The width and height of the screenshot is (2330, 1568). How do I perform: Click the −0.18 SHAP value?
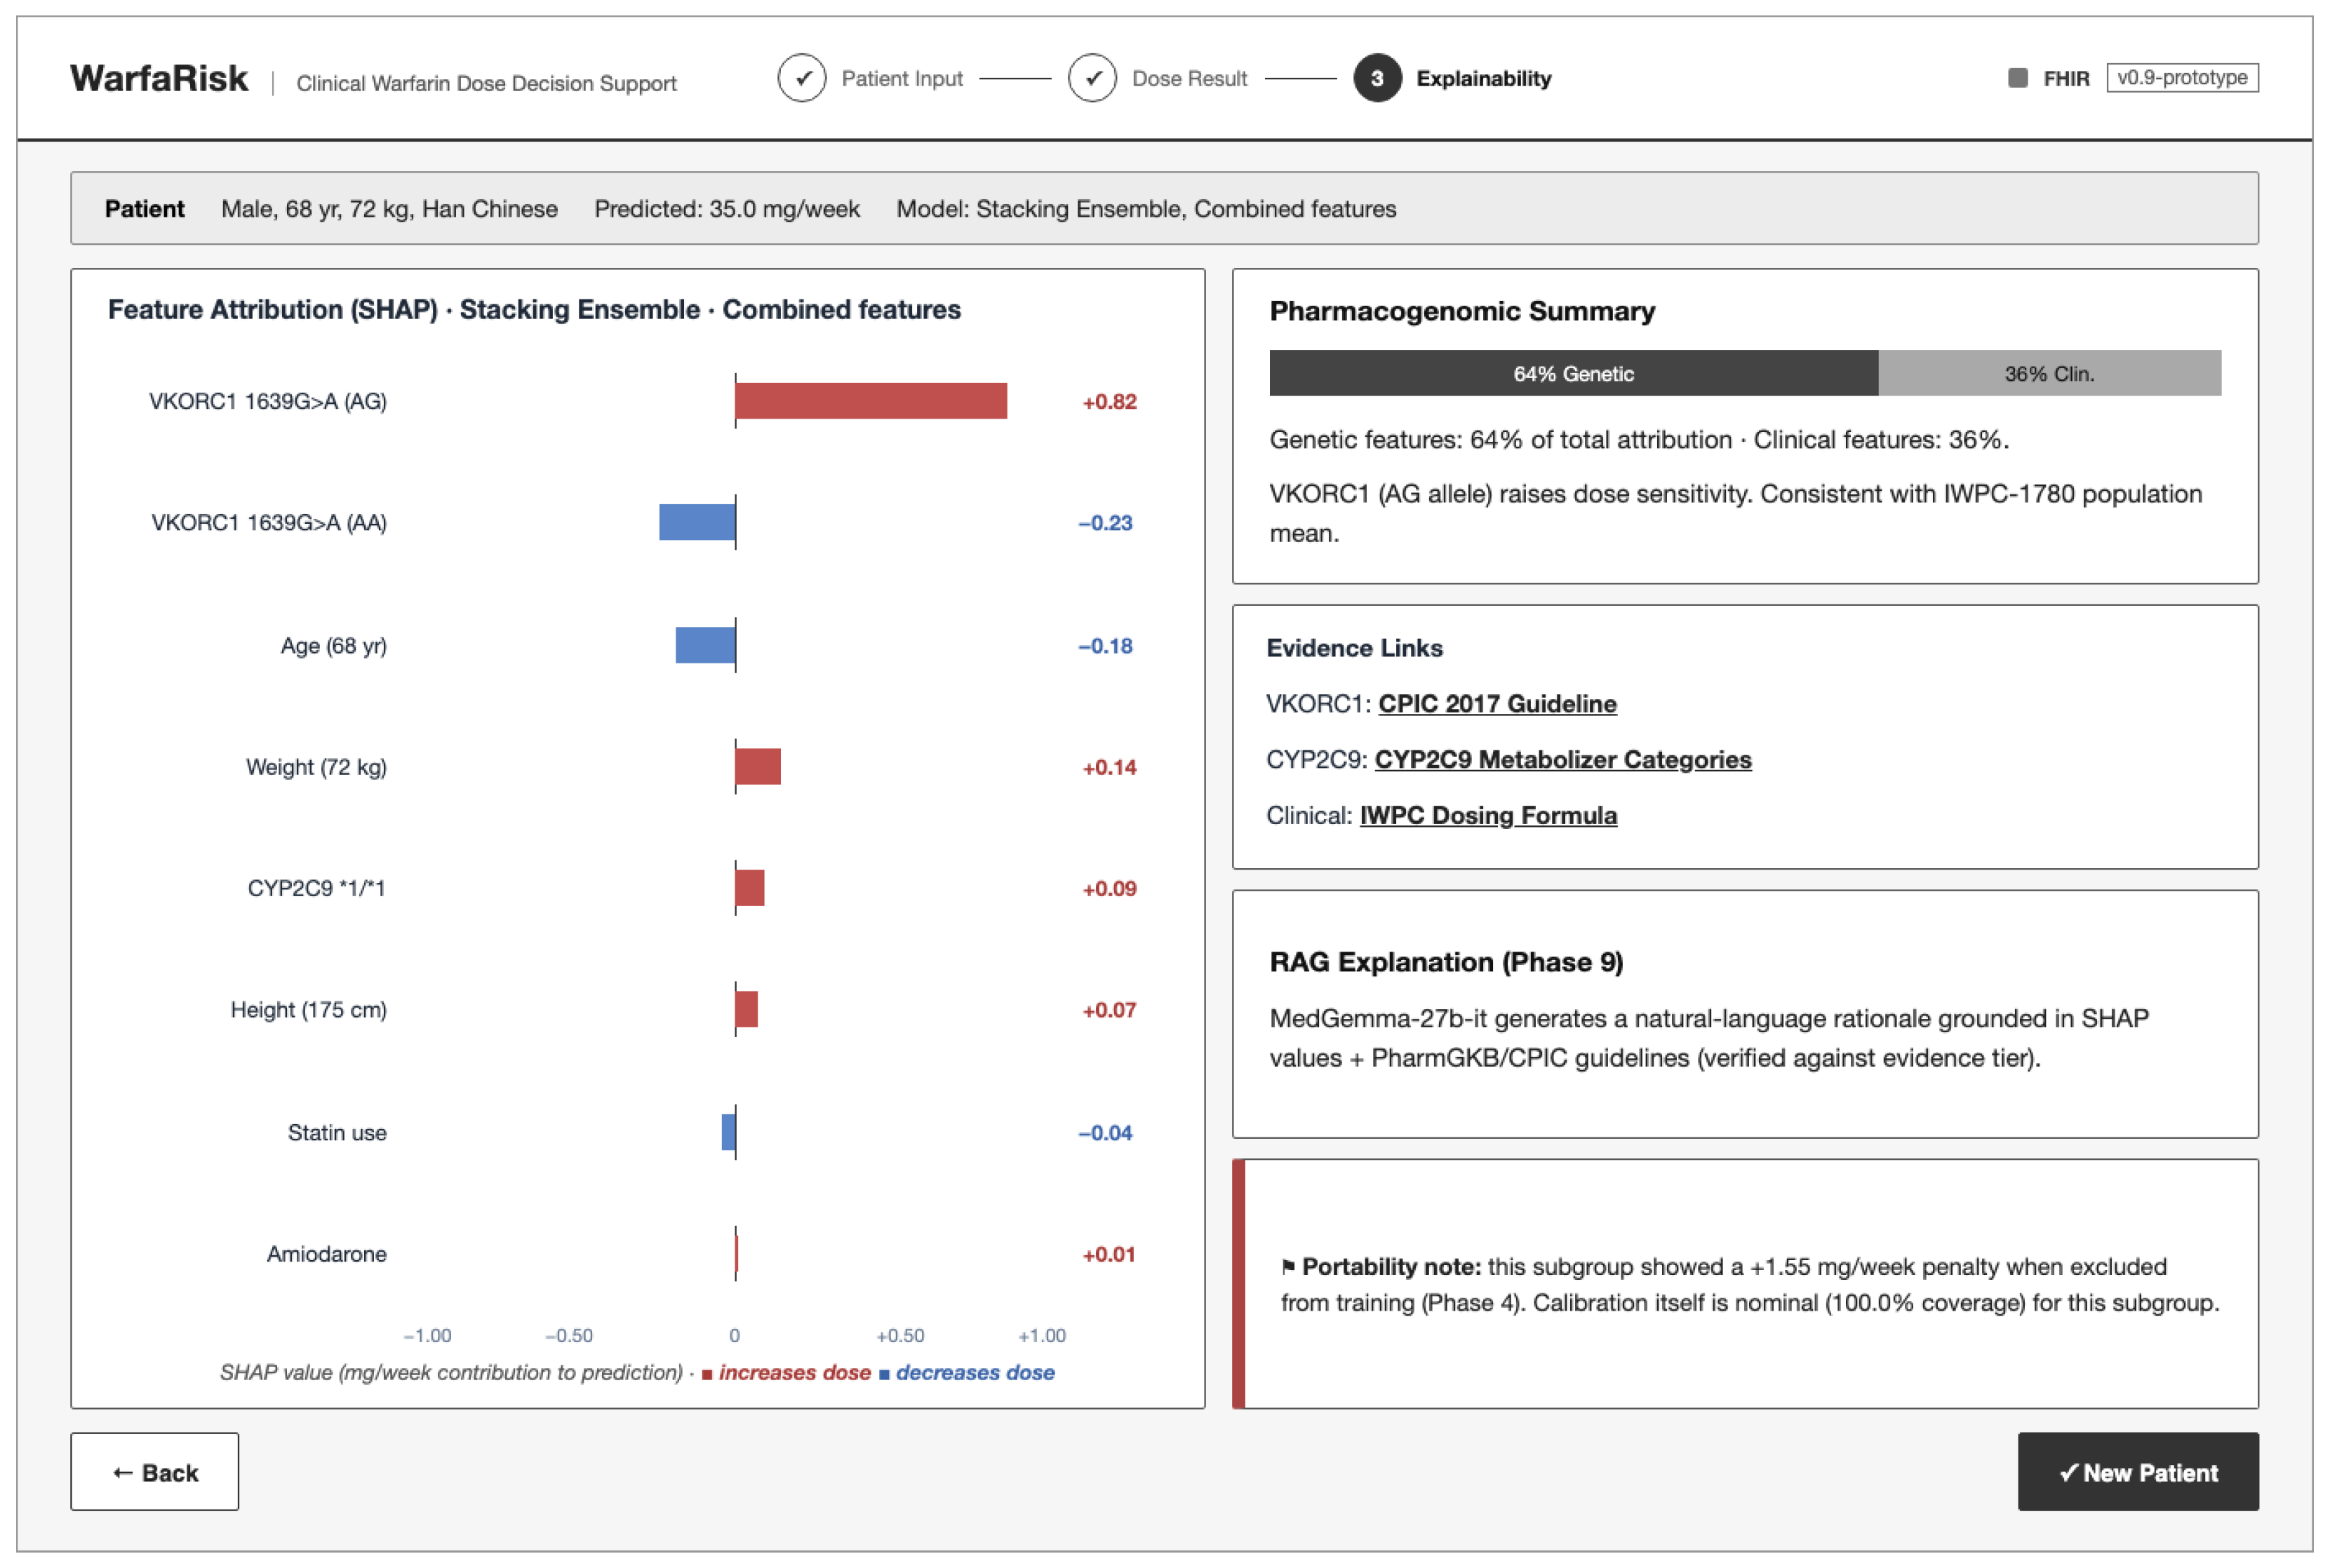(x=1106, y=646)
